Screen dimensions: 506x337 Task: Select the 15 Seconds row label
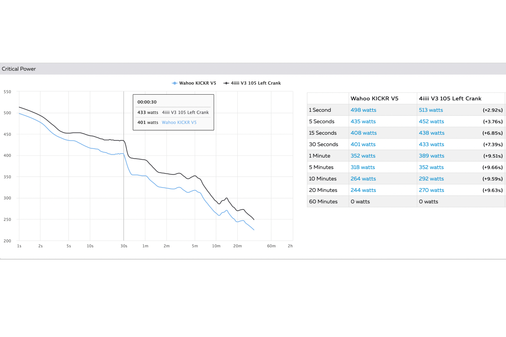(x=323, y=133)
